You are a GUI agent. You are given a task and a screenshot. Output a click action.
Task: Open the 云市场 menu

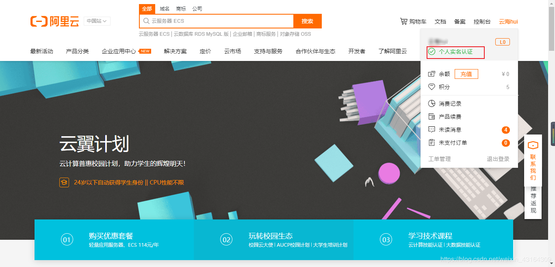point(232,51)
